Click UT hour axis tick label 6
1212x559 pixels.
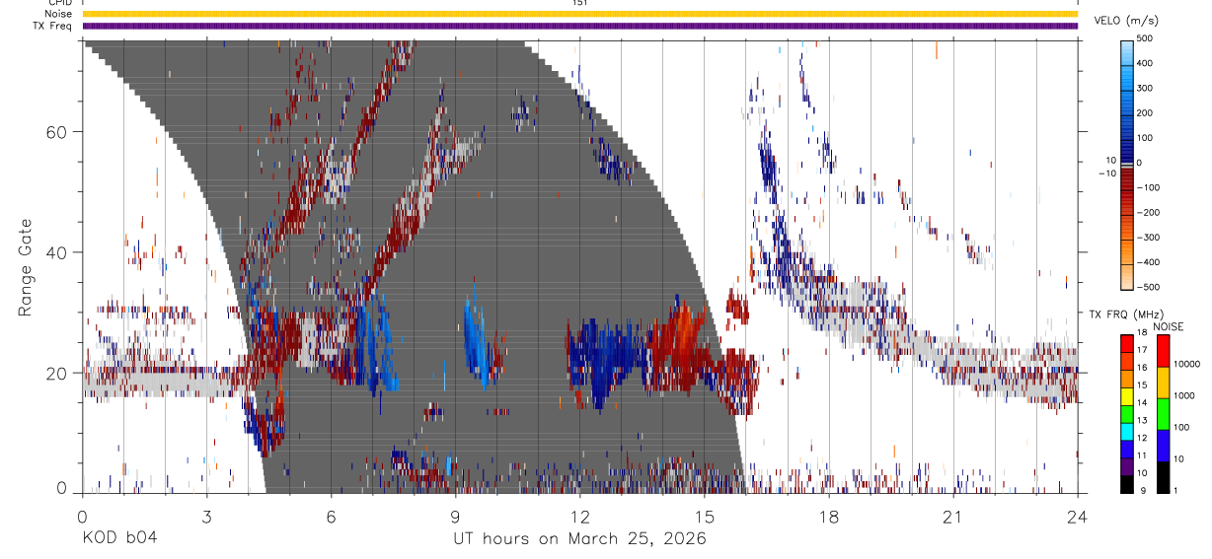point(331,517)
